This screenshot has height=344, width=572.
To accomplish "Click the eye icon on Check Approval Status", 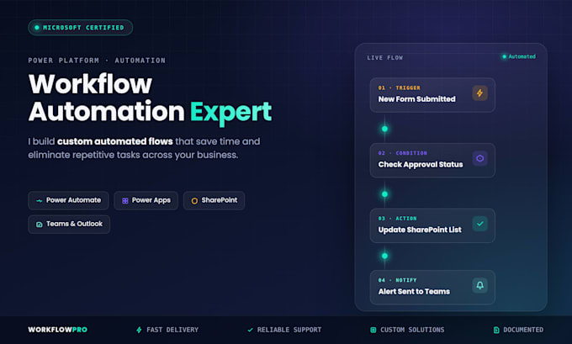I will pyautogui.click(x=479, y=158).
